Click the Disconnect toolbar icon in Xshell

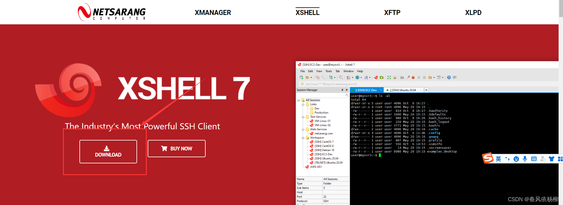(x=318, y=77)
